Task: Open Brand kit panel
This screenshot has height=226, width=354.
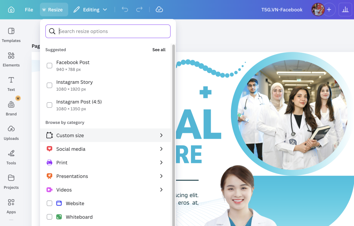Action: coord(11,108)
